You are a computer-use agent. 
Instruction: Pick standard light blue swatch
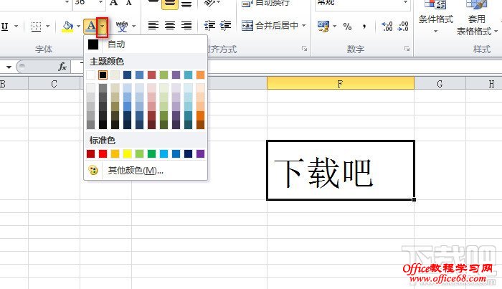pos(164,154)
